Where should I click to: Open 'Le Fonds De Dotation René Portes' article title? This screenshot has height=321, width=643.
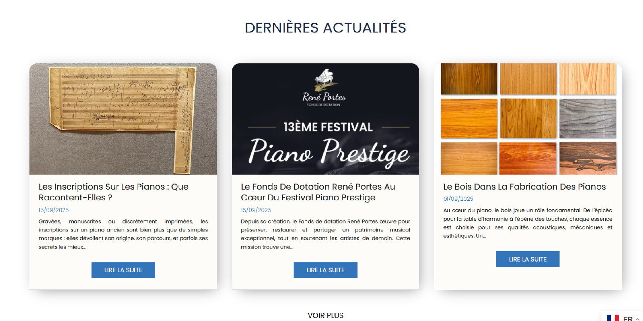318,192
